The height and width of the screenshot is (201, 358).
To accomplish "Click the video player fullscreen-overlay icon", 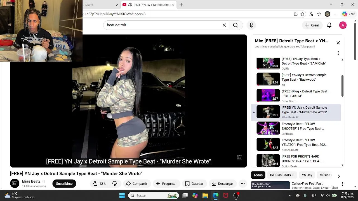I will click(x=239, y=157).
